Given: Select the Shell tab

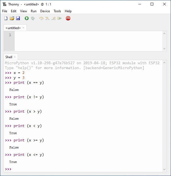Looking at the screenshot, I should pyautogui.click(x=9, y=57).
